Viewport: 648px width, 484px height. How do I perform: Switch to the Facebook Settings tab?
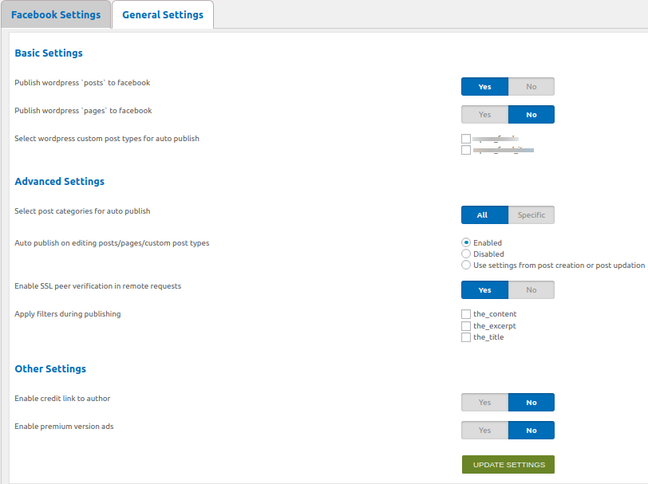point(56,15)
